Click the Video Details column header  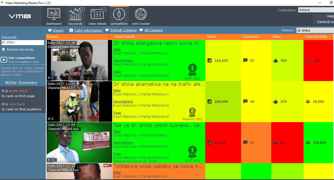(159, 37)
